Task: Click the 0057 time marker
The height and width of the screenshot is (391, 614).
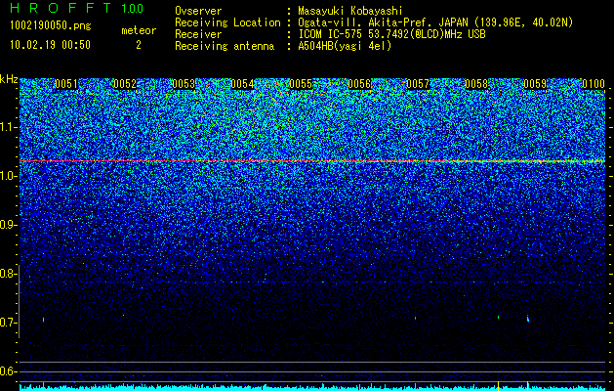Action: 418,84
